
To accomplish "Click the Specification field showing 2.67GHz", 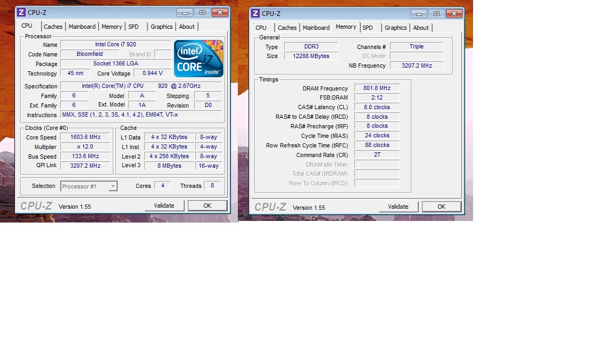I will tap(141, 86).
